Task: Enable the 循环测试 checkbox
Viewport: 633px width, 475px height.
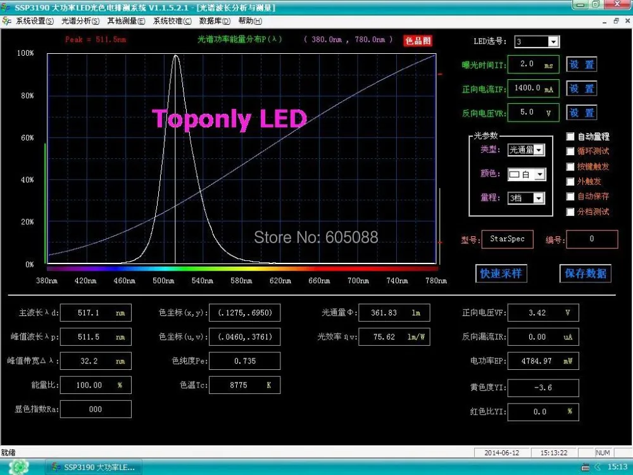Action: click(570, 151)
